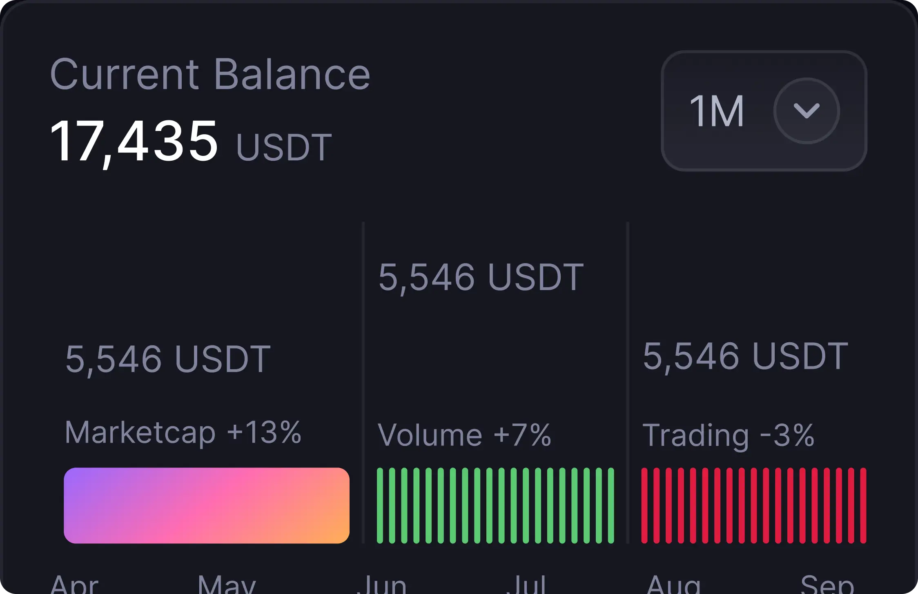Click the 17,435 balance amount
918x594 pixels.
point(134,141)
